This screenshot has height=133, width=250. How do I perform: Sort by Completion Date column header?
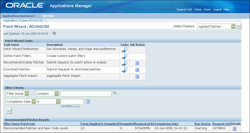point(167,124)
